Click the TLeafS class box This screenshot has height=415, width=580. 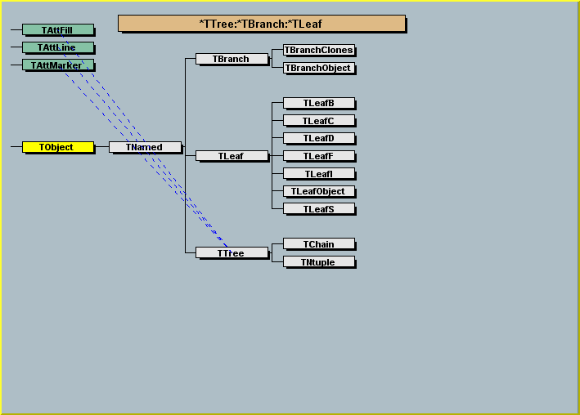coord(319,209)
